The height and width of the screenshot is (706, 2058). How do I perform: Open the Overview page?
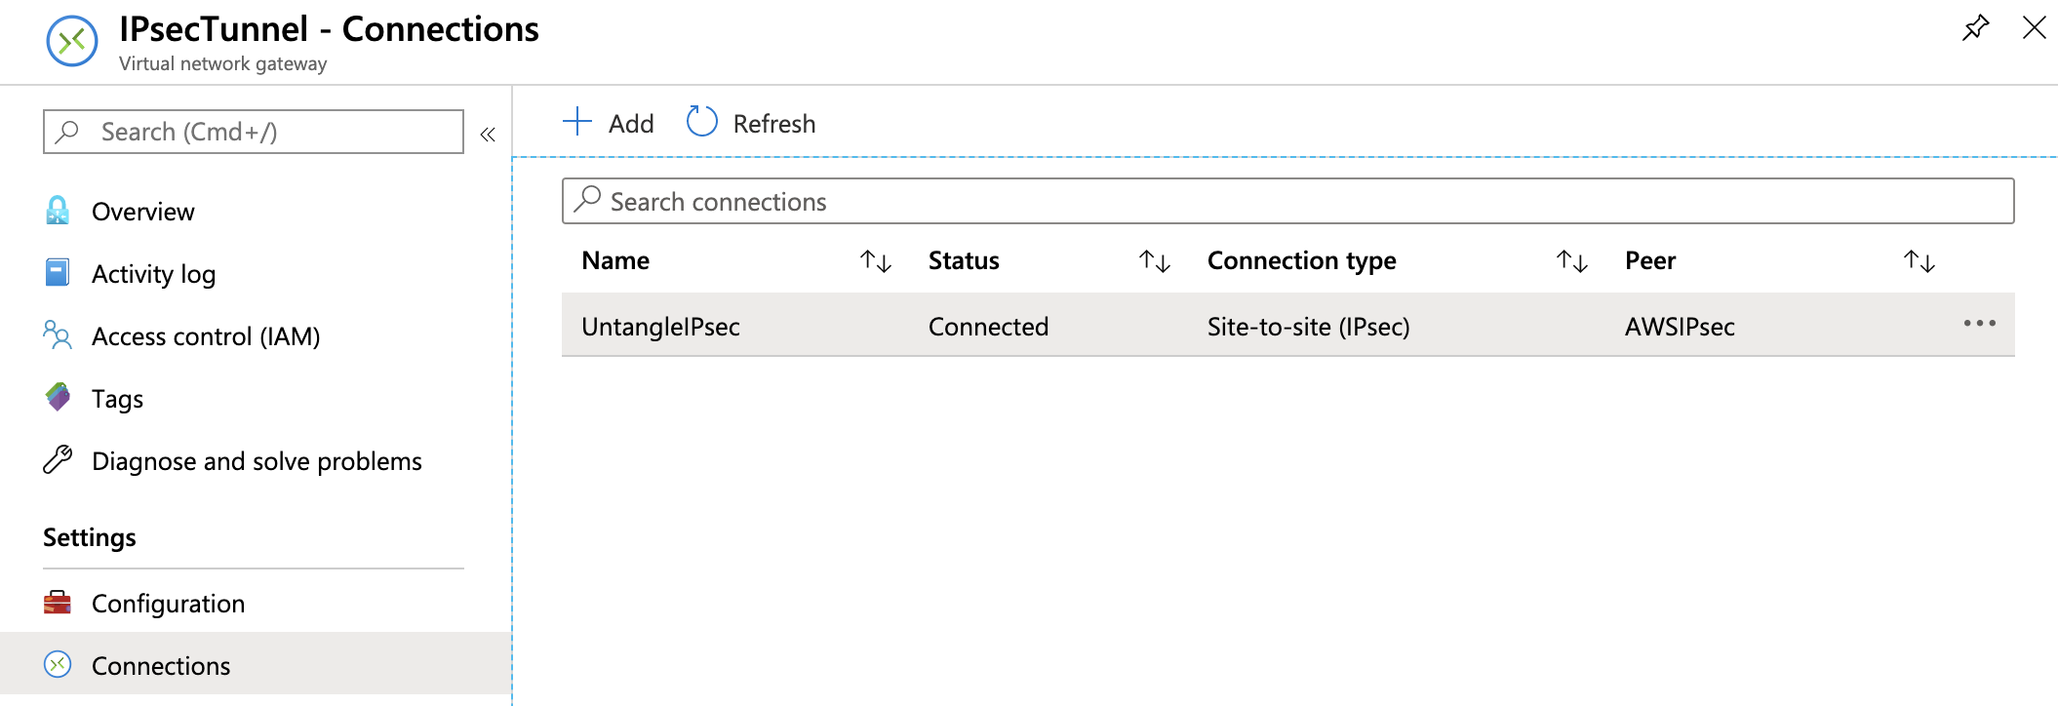pyautogui.click(x=142, y=212)
